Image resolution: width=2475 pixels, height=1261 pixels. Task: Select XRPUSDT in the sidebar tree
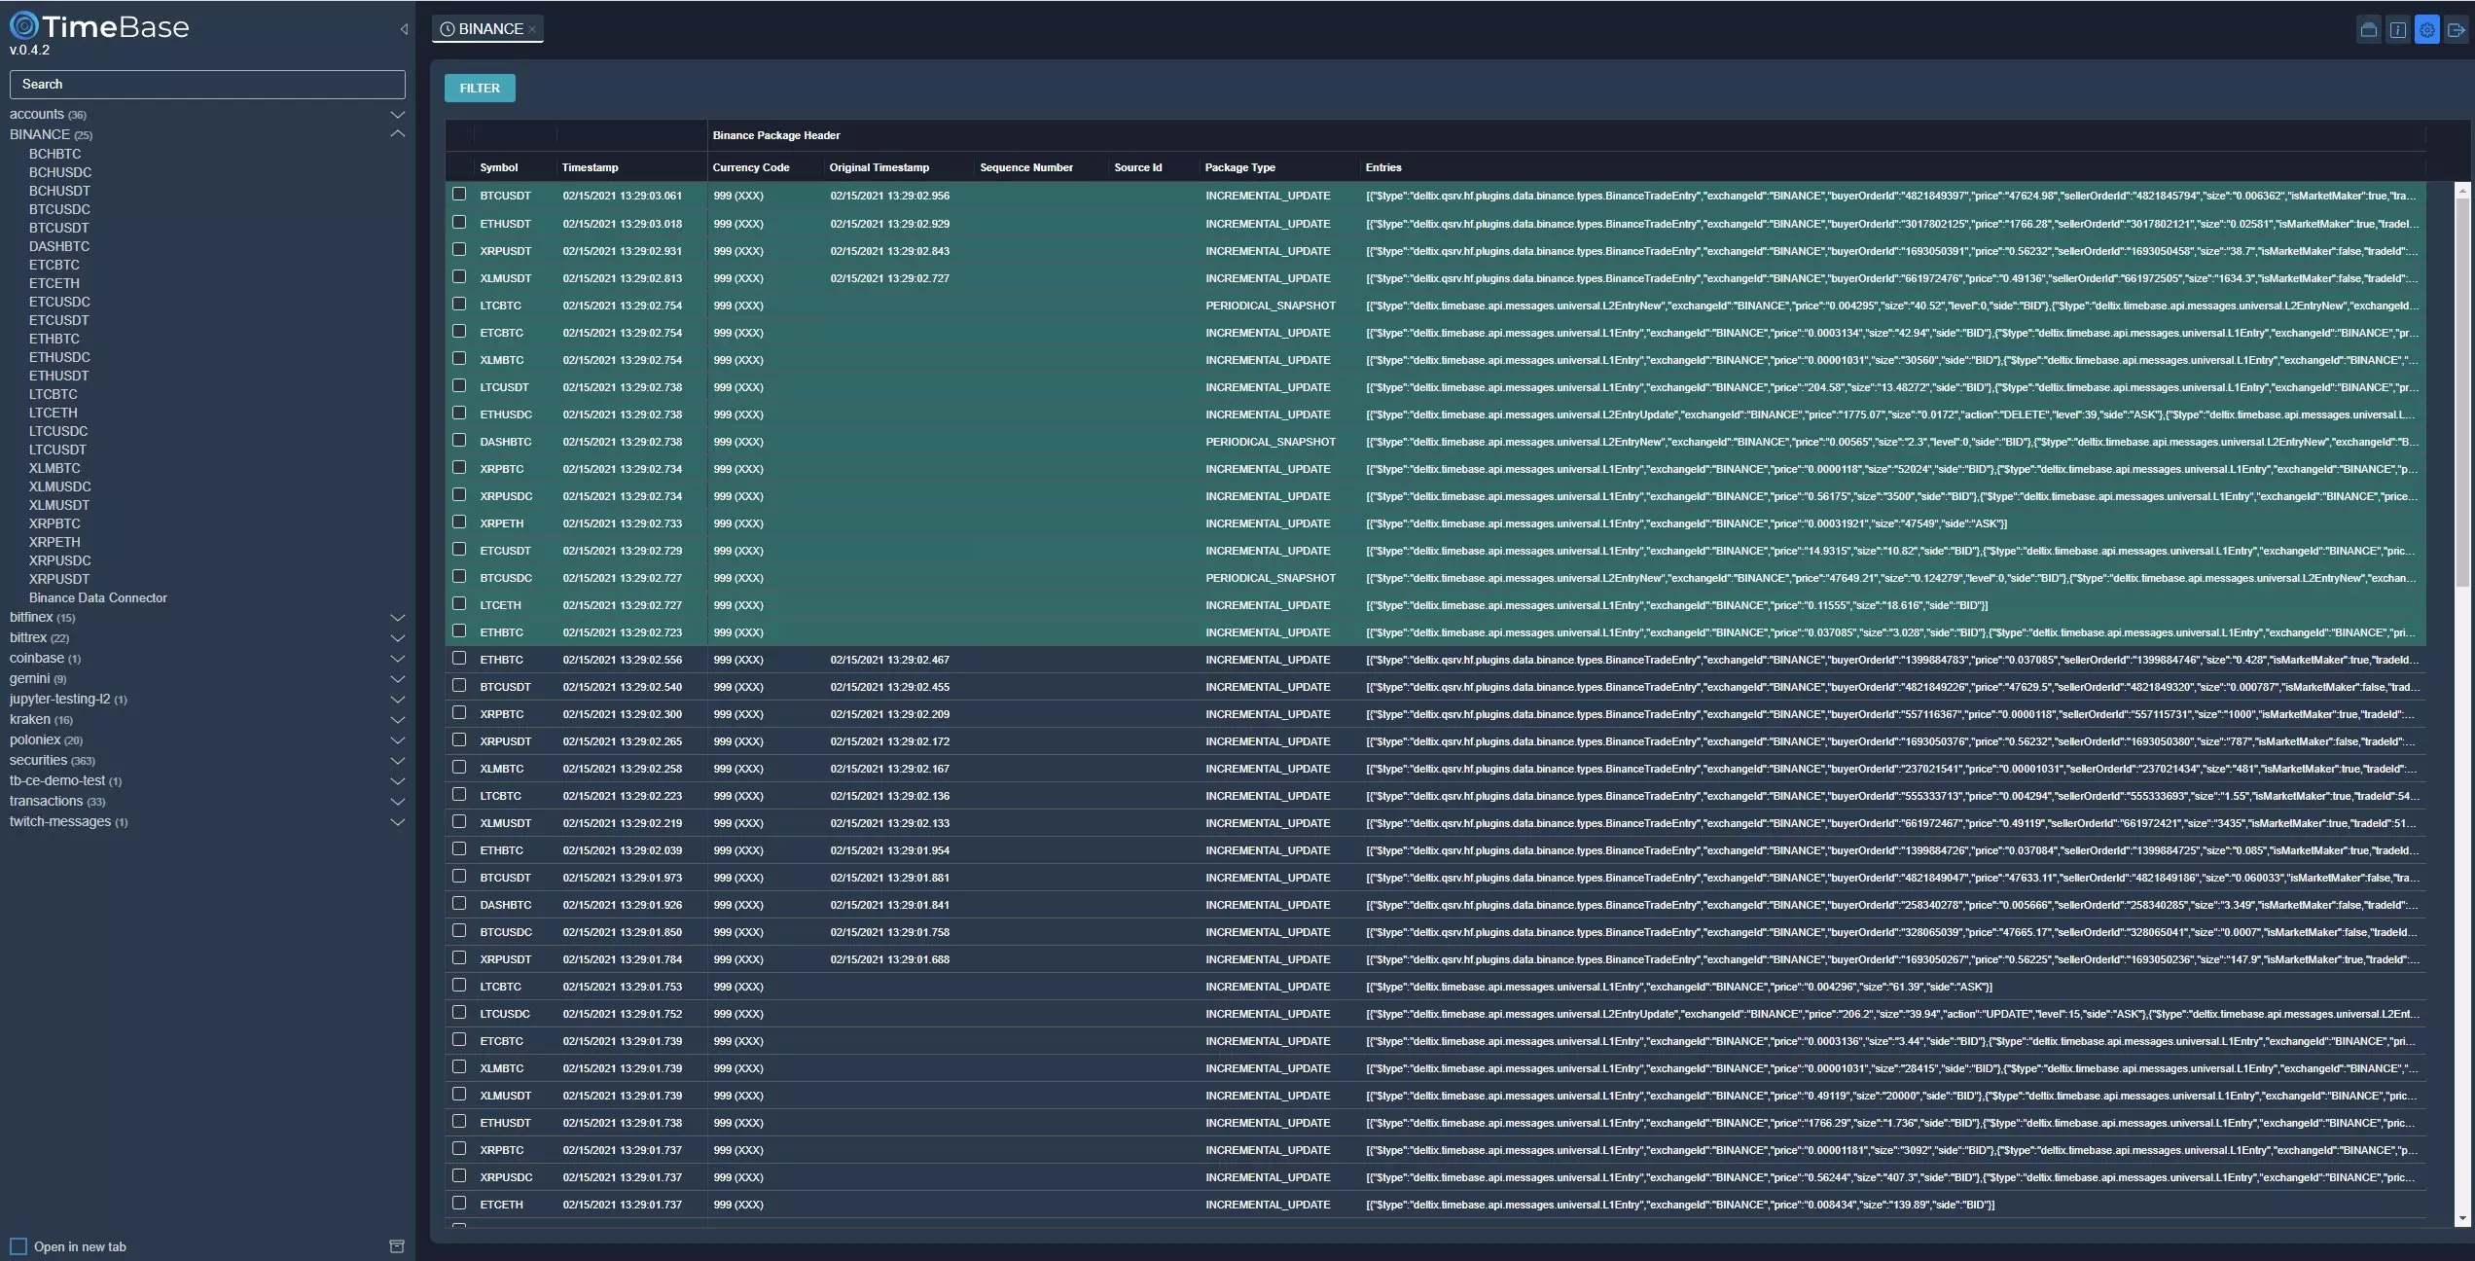[x=59, y=579]
